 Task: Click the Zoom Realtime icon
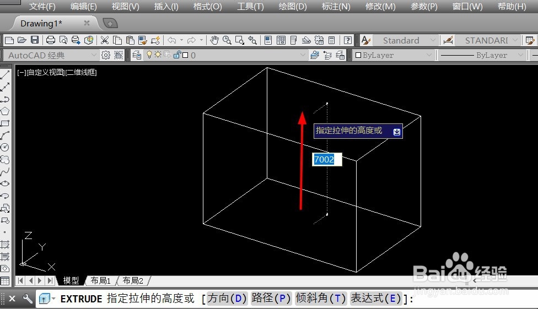pyautogui.click(x=227, y=40)
